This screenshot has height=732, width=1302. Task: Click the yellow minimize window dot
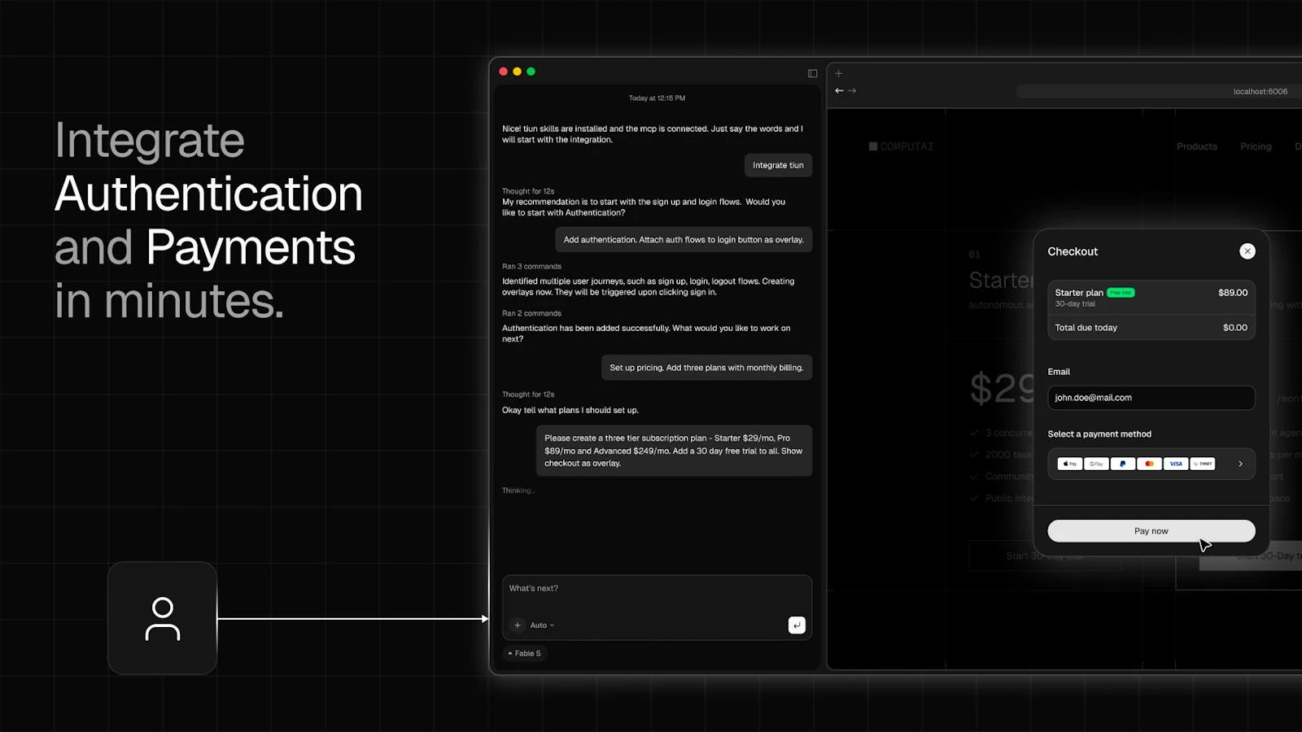pyautogui.click(x=517, y=72)
